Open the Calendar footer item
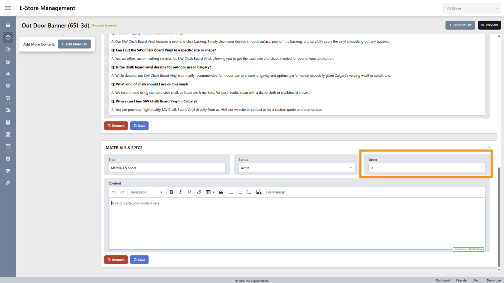Image resolution: width=504 pixels, height=283 pixels. (x=461, y=280)
